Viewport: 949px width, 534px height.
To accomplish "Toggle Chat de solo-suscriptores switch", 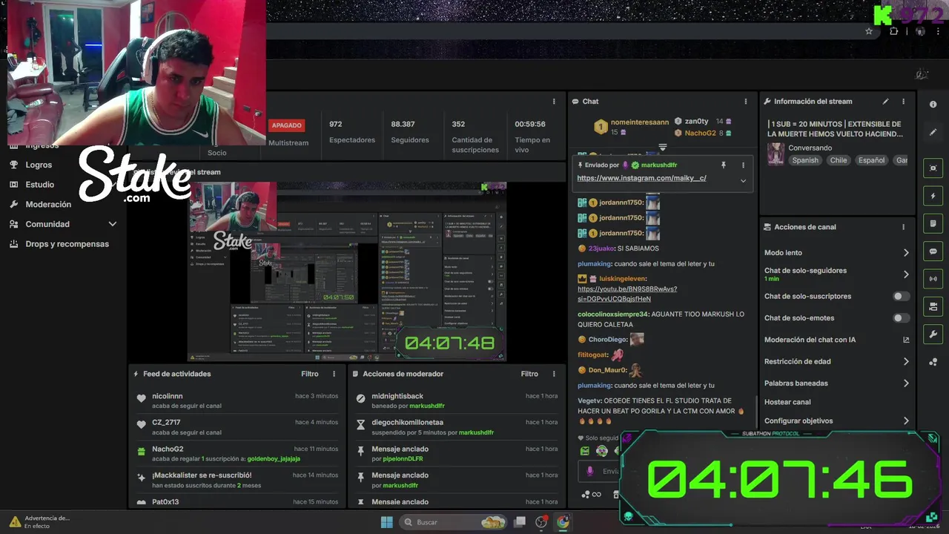I will [x=901, y=296].
